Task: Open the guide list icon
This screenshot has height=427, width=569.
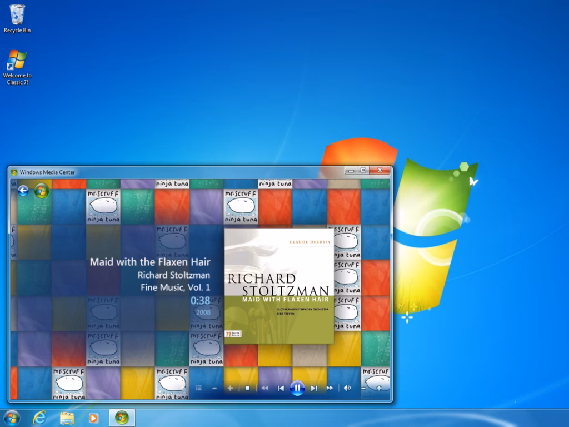Action: [x=198, y=388]
